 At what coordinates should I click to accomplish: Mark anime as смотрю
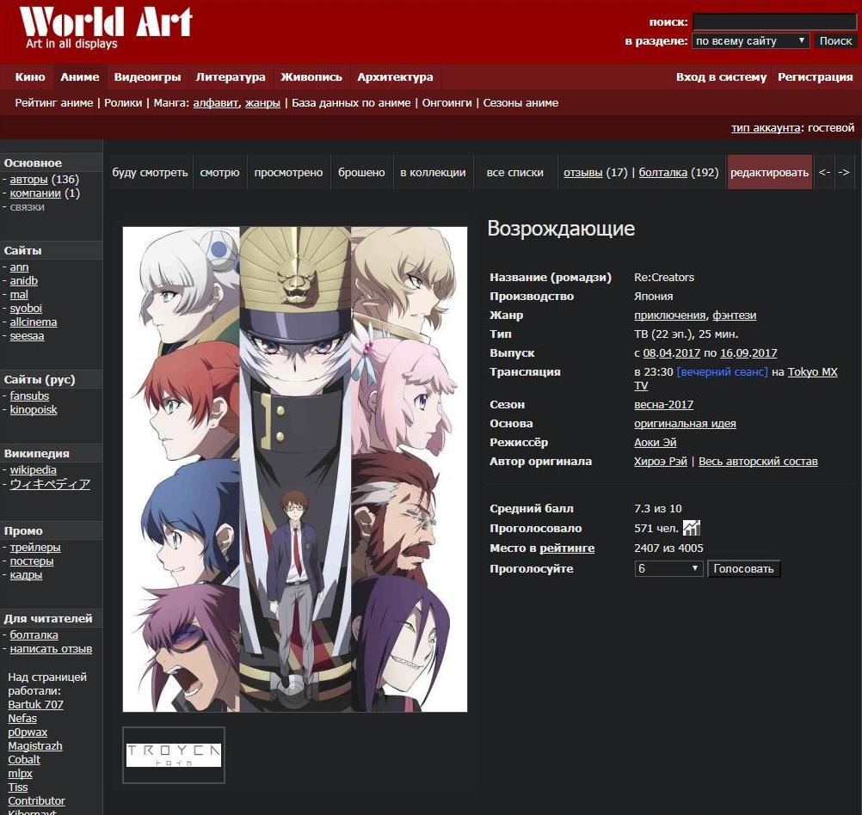tap(220, 172)
